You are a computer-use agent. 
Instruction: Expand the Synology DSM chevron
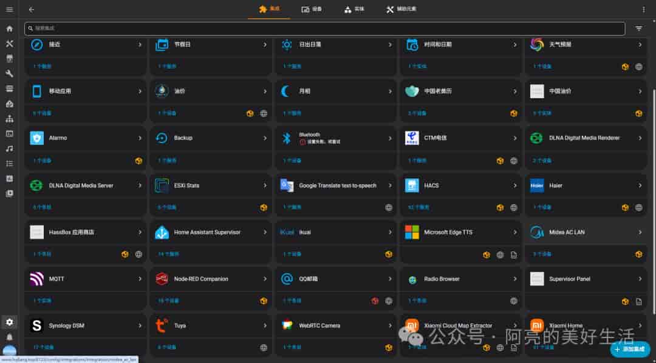coord(140,325)
